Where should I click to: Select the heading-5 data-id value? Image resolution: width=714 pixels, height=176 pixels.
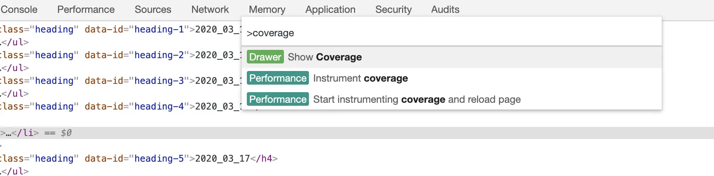159,159
